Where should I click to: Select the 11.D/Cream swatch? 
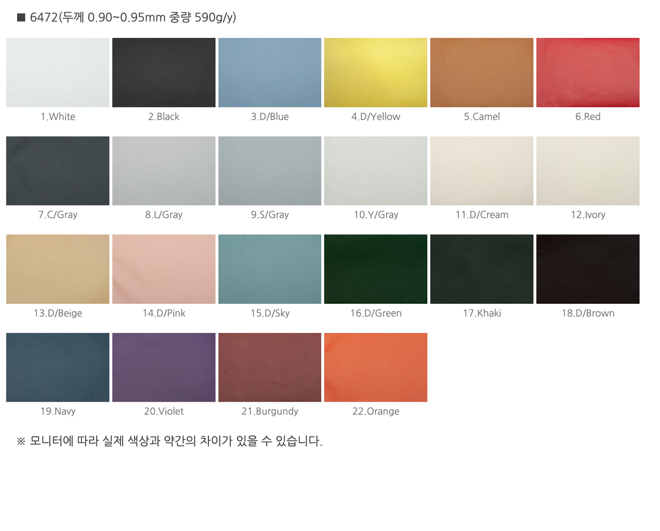(482, 171)
